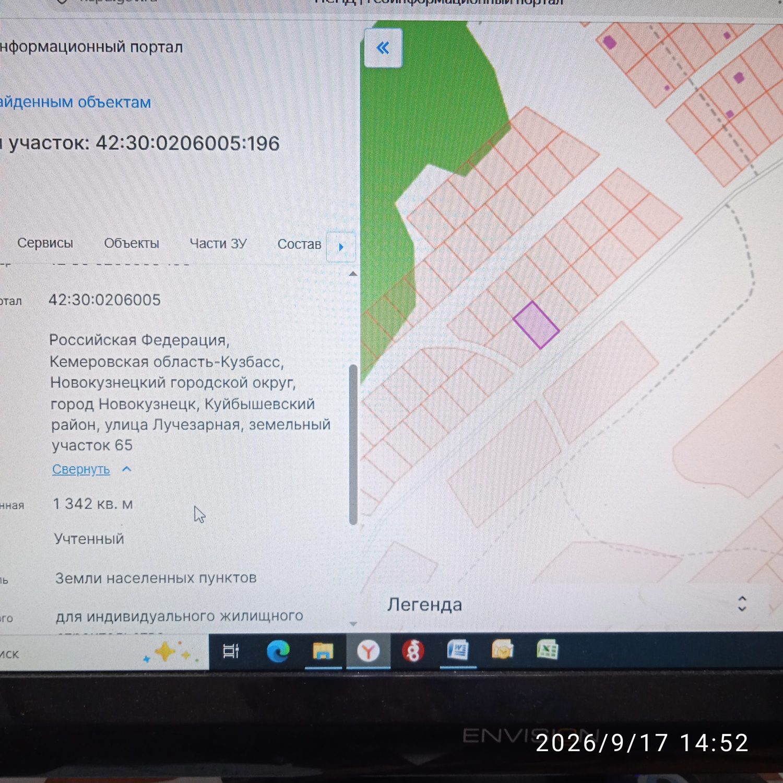Open the Сервисы tab
783x783 pixels.
tap(45, 243)
